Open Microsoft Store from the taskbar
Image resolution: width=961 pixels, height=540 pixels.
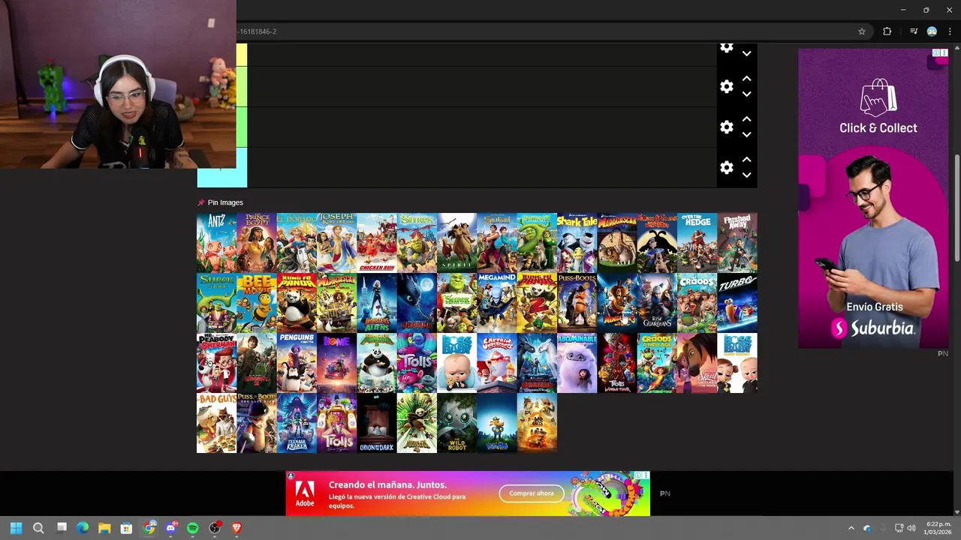[x=126, y=528]
